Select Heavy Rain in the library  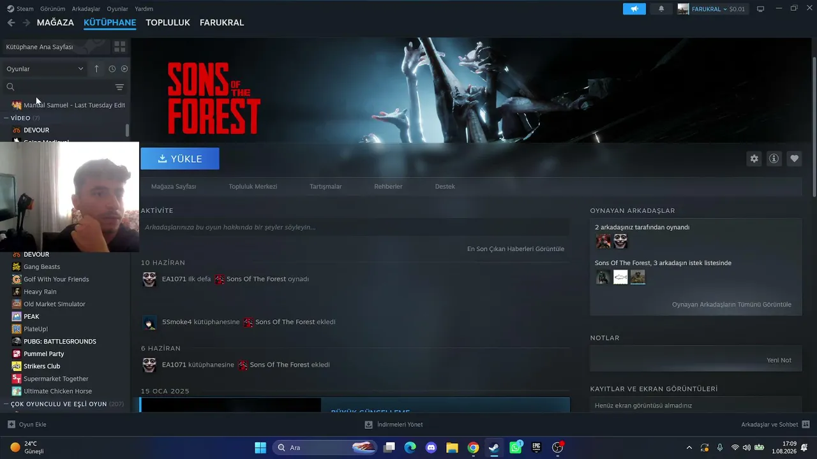(x=40, y=292)
